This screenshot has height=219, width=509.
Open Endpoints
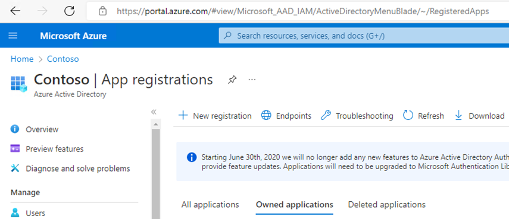click(286, 116)
